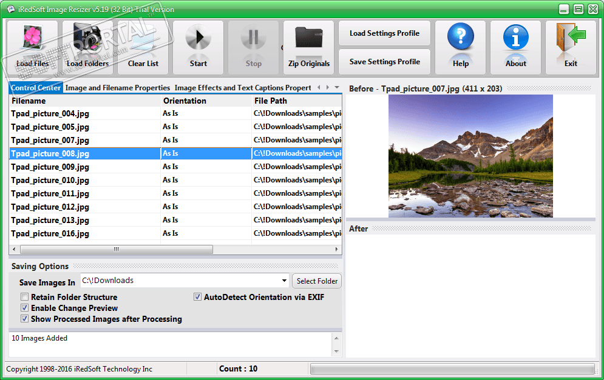Image resolution: width=604 pixels, height=380 pixels.
Task: Click the Before preview mountain image
Action: click(x=470, y=156)
